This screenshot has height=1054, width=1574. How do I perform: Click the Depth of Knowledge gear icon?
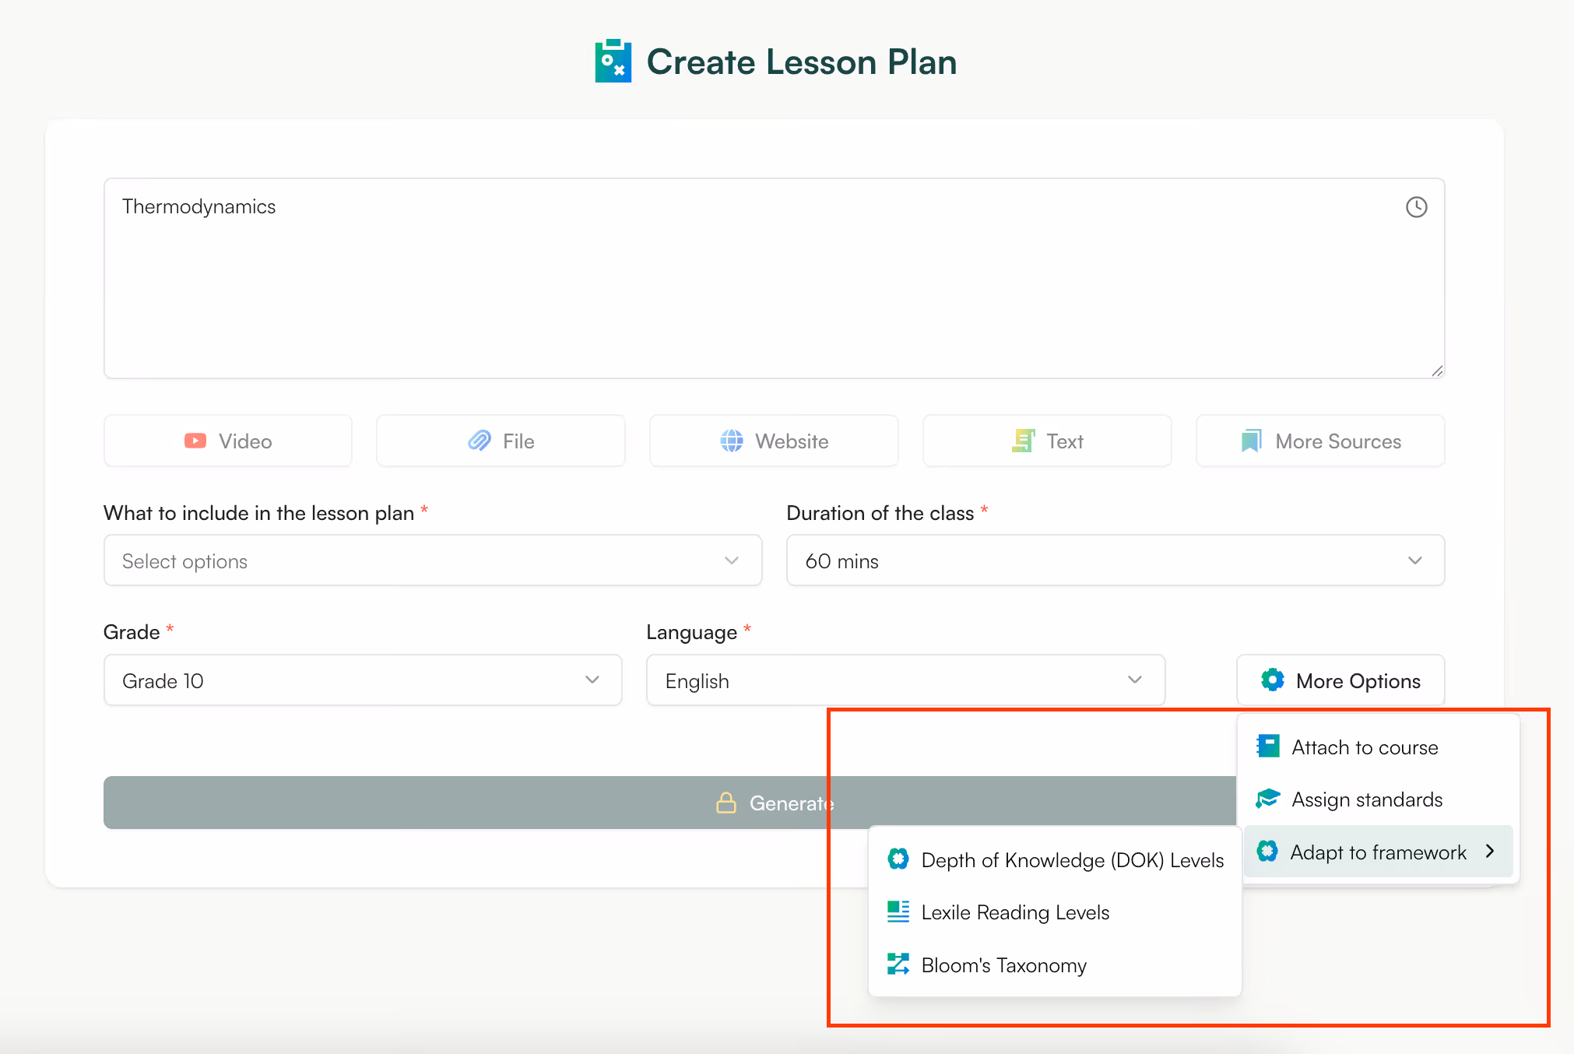click(899, 859)
